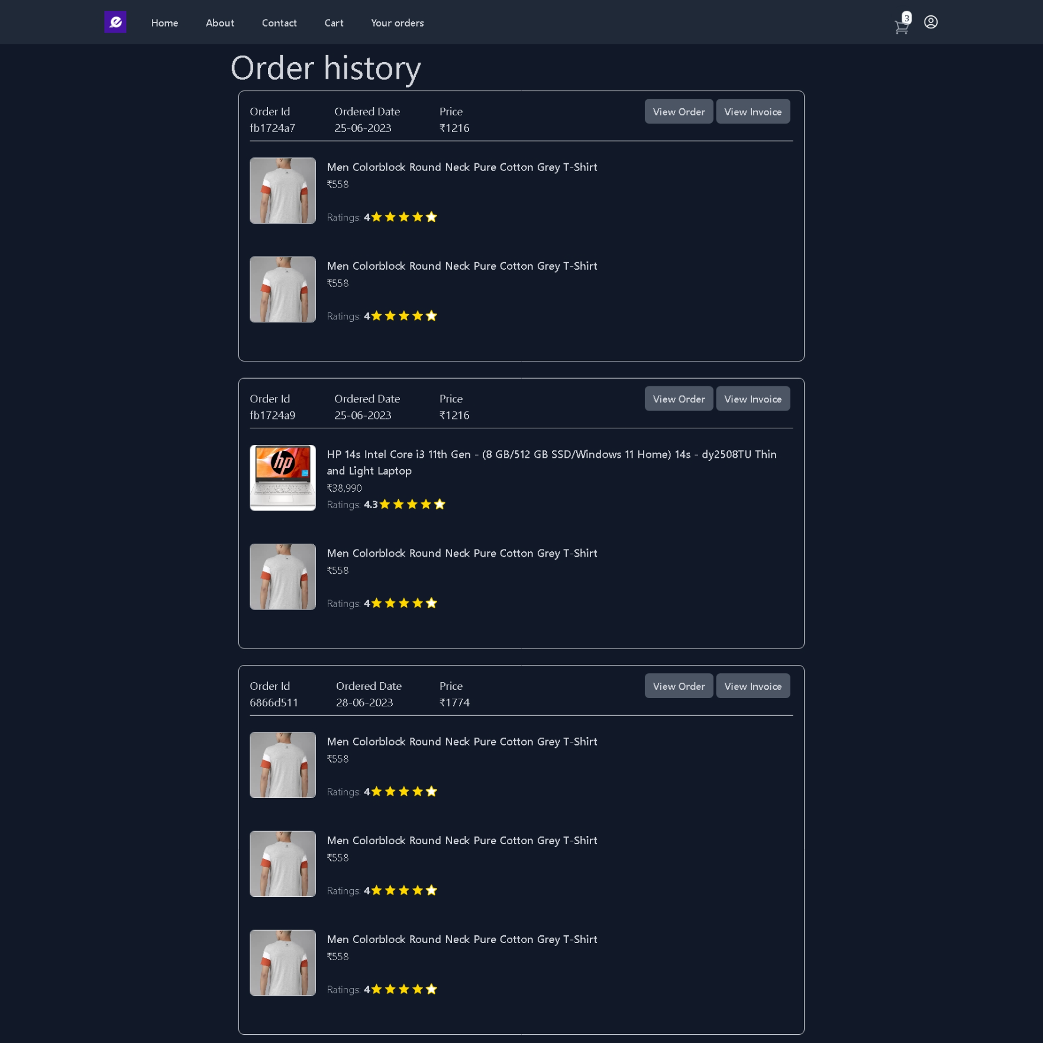This screenshot has width=1043, height=1043.
Task: Open the Home menu item
Action: click(x=164, y=22)
